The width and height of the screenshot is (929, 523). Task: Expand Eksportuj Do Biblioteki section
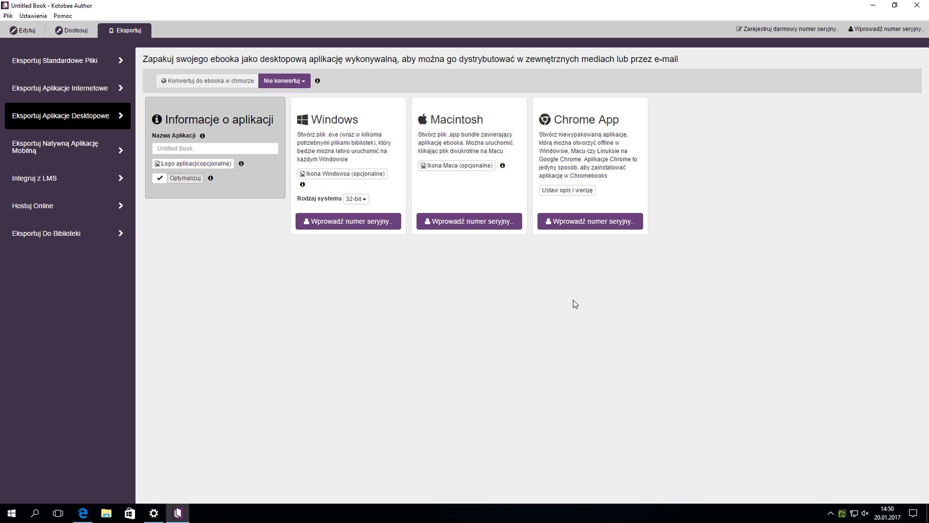(x=68, y=233)
